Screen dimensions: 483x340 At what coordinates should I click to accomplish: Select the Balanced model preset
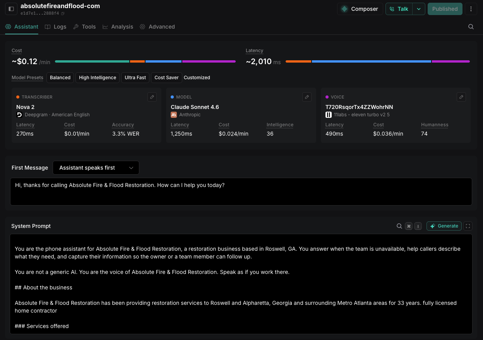click(60, 78)
